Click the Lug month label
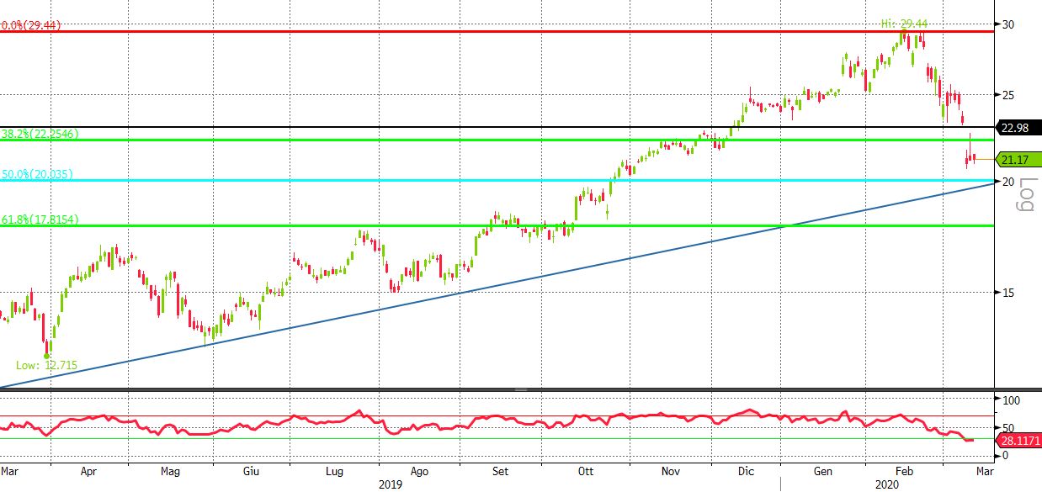The width and height of the screenshot is (1042, 492). (336, 472)
